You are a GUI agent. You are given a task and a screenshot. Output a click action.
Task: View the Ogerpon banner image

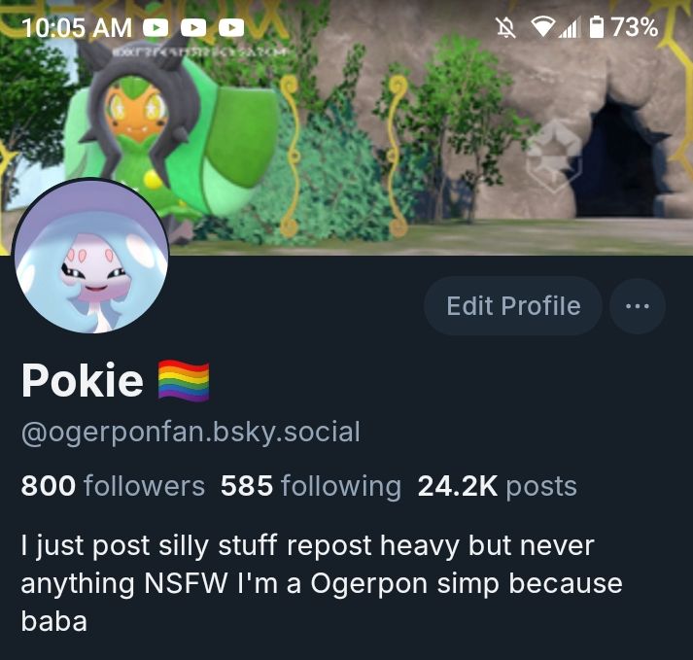(x=346, y=127)
